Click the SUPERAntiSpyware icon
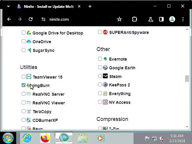The height and width of the screenshot is (144, 192). 105,32
